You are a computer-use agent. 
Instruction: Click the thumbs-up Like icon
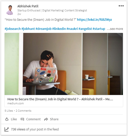(x=7, y=119)
